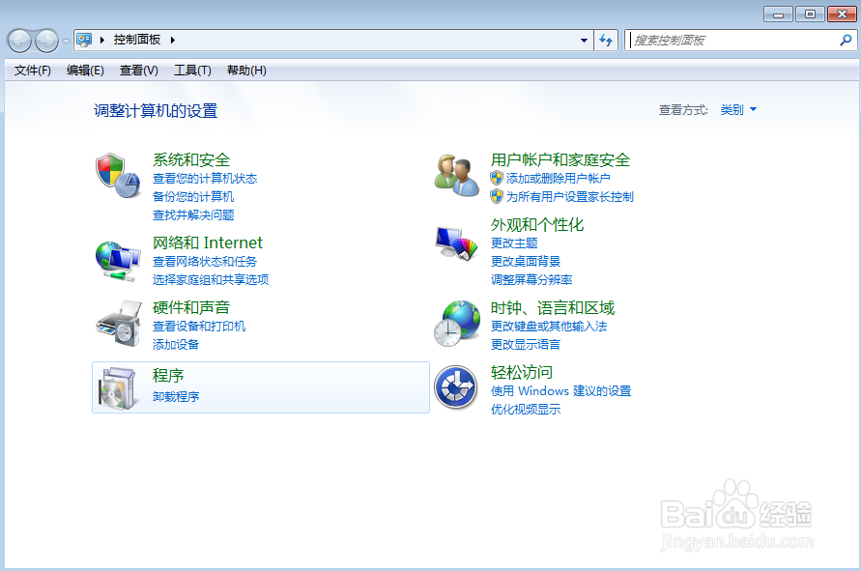
Task: Expand the arrow before 控制面板 breadcrumb
Action: pyautogui.click(x=102, y=40)
